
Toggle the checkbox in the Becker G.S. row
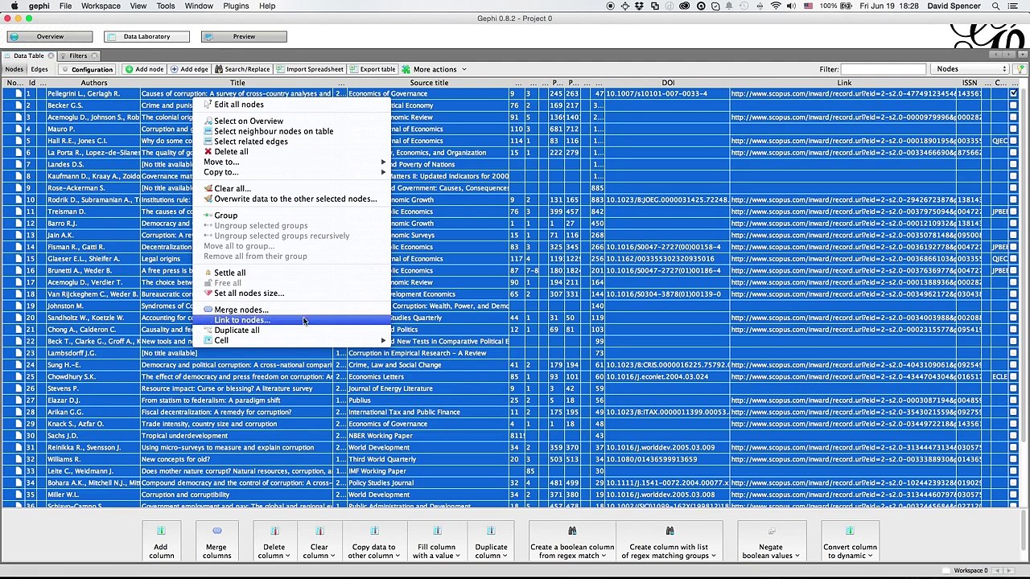coord(1013,105)
